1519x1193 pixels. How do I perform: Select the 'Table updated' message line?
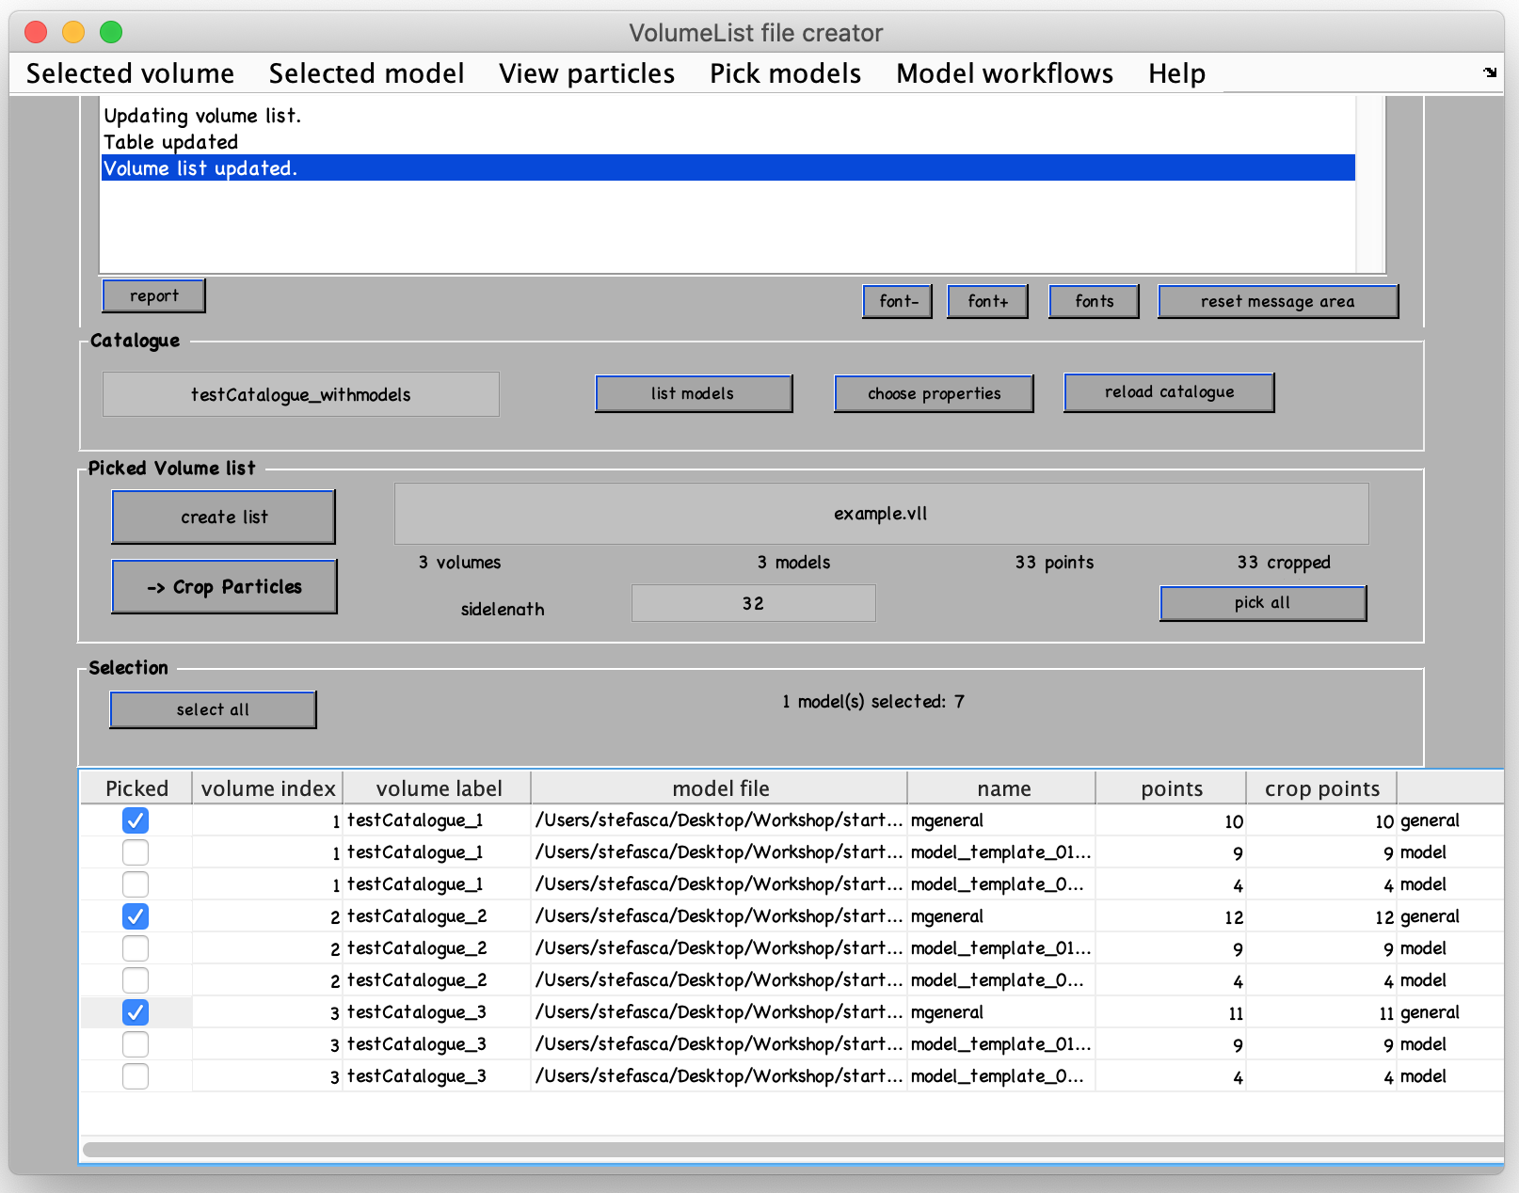728,142
